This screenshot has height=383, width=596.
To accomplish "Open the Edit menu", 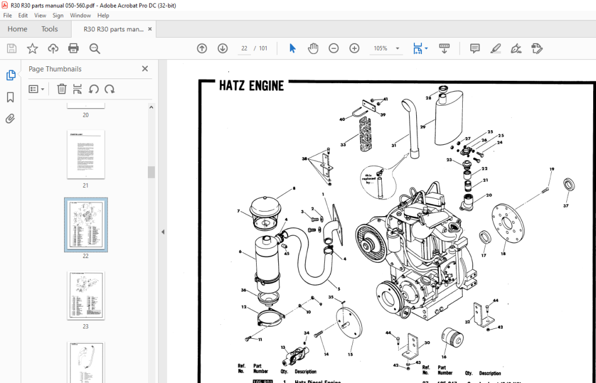I will [23, 16].
